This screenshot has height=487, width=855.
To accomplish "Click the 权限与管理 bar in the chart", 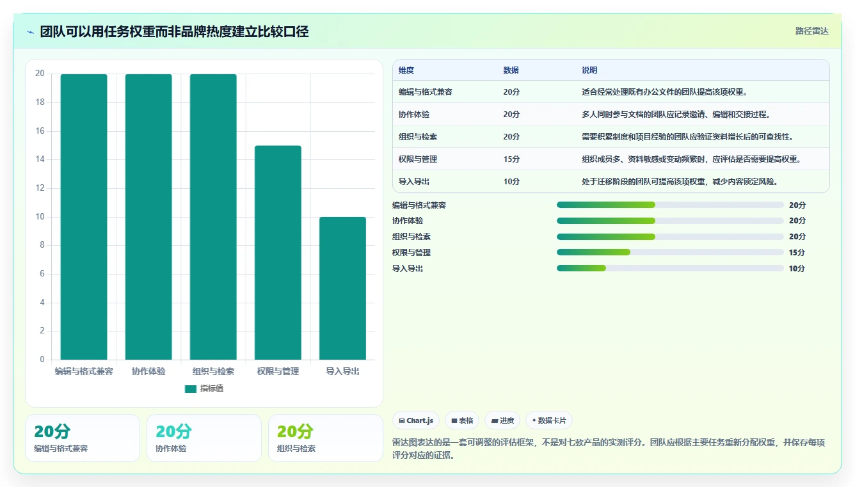I will [x=278, y=253].
